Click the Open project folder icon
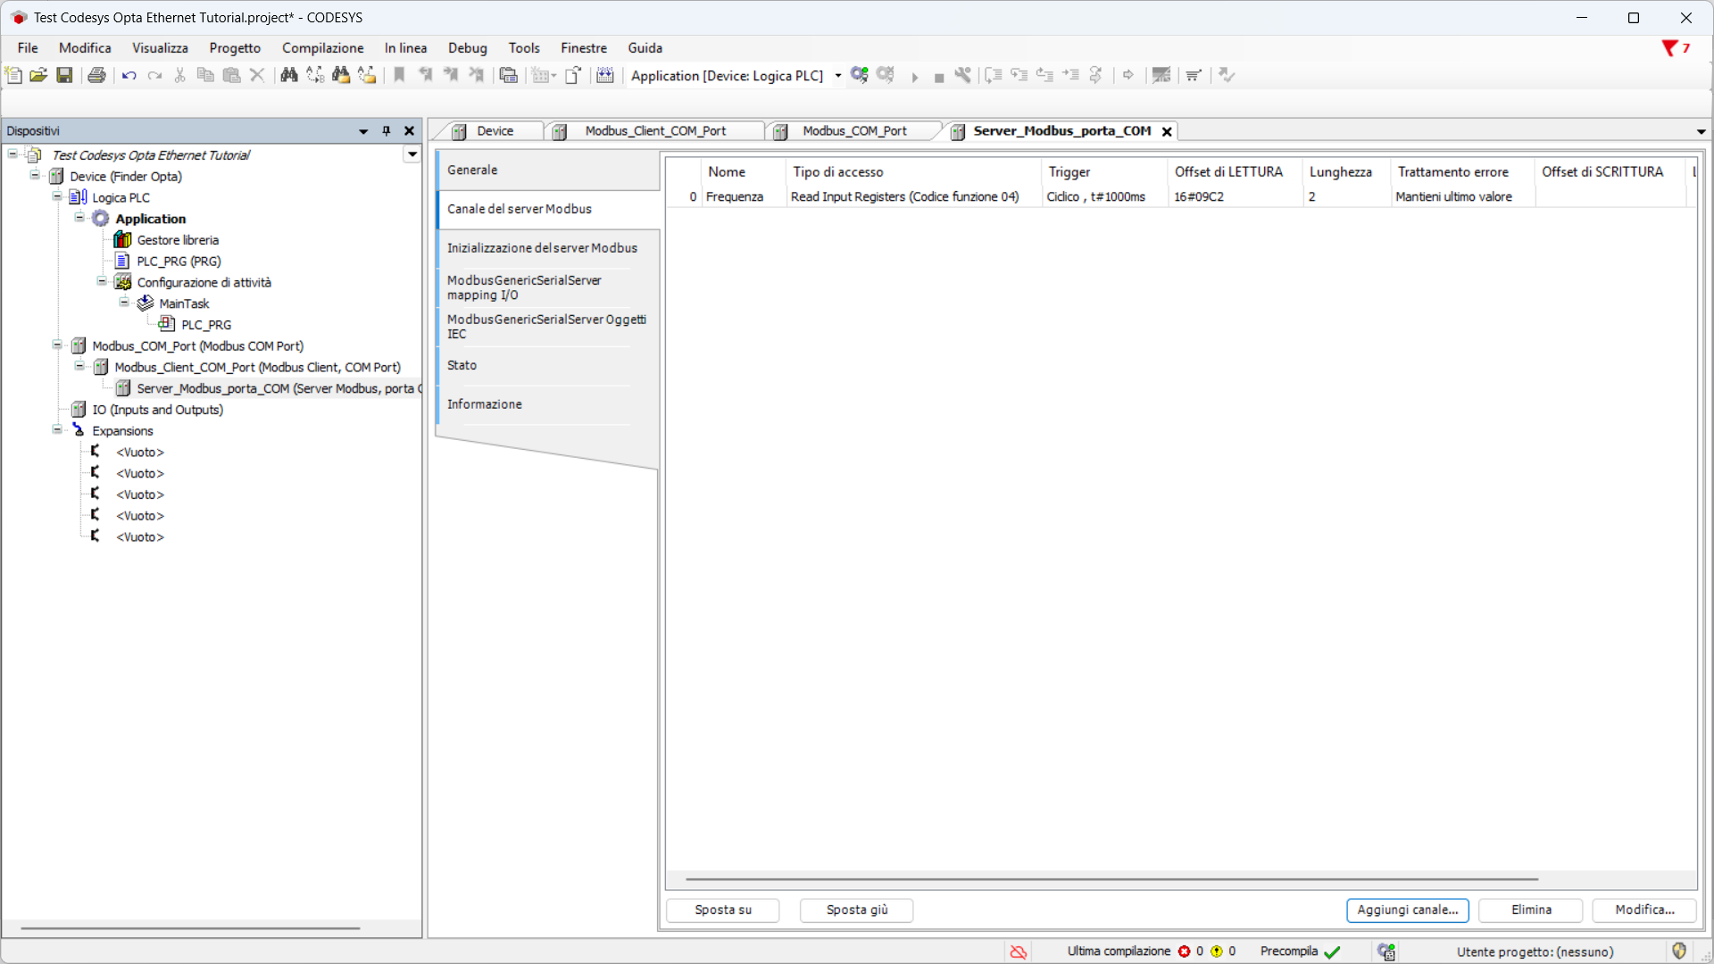The height and width of the screenshot is (964, 1714). pyautogui.click(x=38, y=75)
